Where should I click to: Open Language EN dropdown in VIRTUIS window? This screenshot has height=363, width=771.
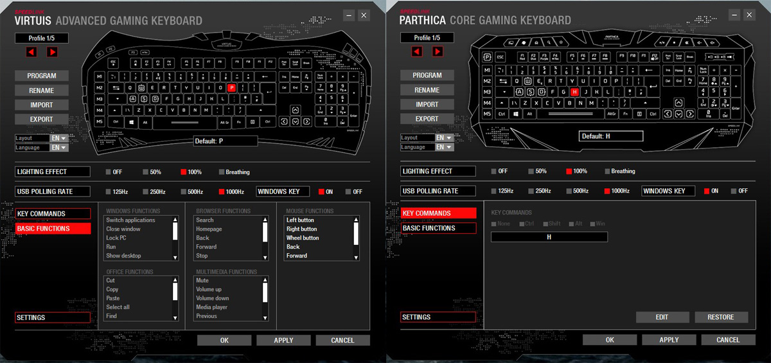[59, 147]
